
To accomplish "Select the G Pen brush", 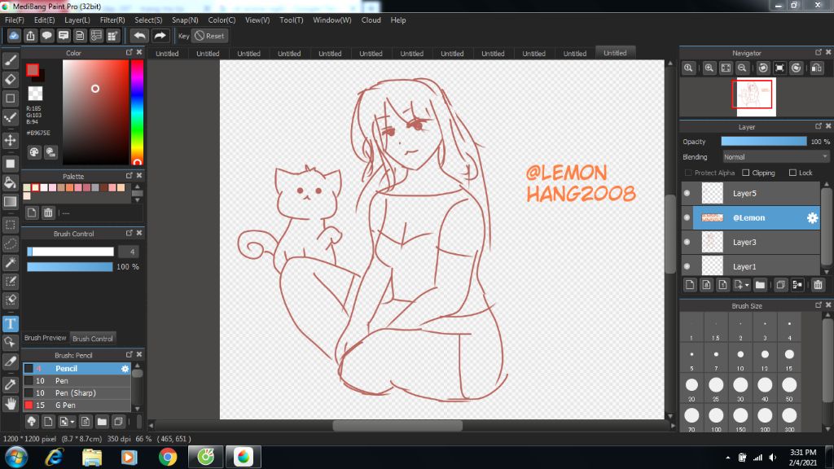I will 77,405.
